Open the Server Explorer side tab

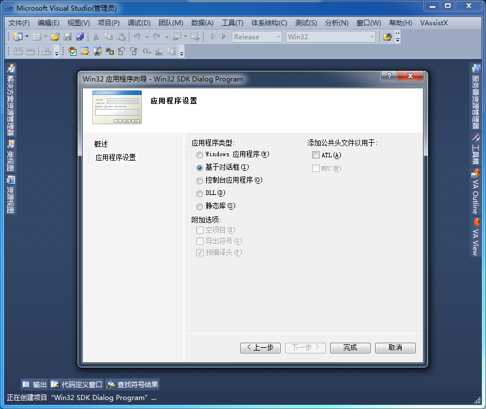(475, 97)
